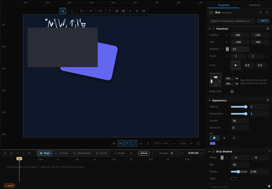Image resolution: width=272 pixels, height=189 pixels.
Task: Click the scroll badge at bottom left
Action: [9, 185]
